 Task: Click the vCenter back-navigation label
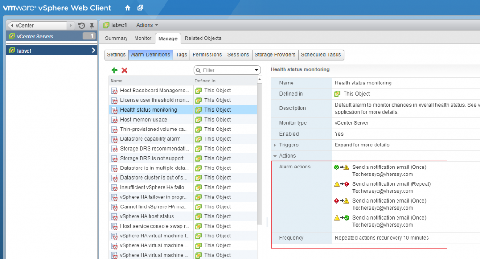pyautogui.click(x=25, y=25)
